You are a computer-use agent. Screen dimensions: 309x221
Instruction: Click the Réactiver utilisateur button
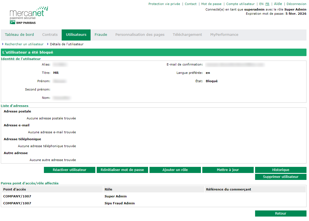[69, 170]
